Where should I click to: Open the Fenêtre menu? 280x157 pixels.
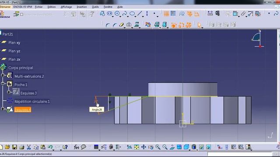108,7
